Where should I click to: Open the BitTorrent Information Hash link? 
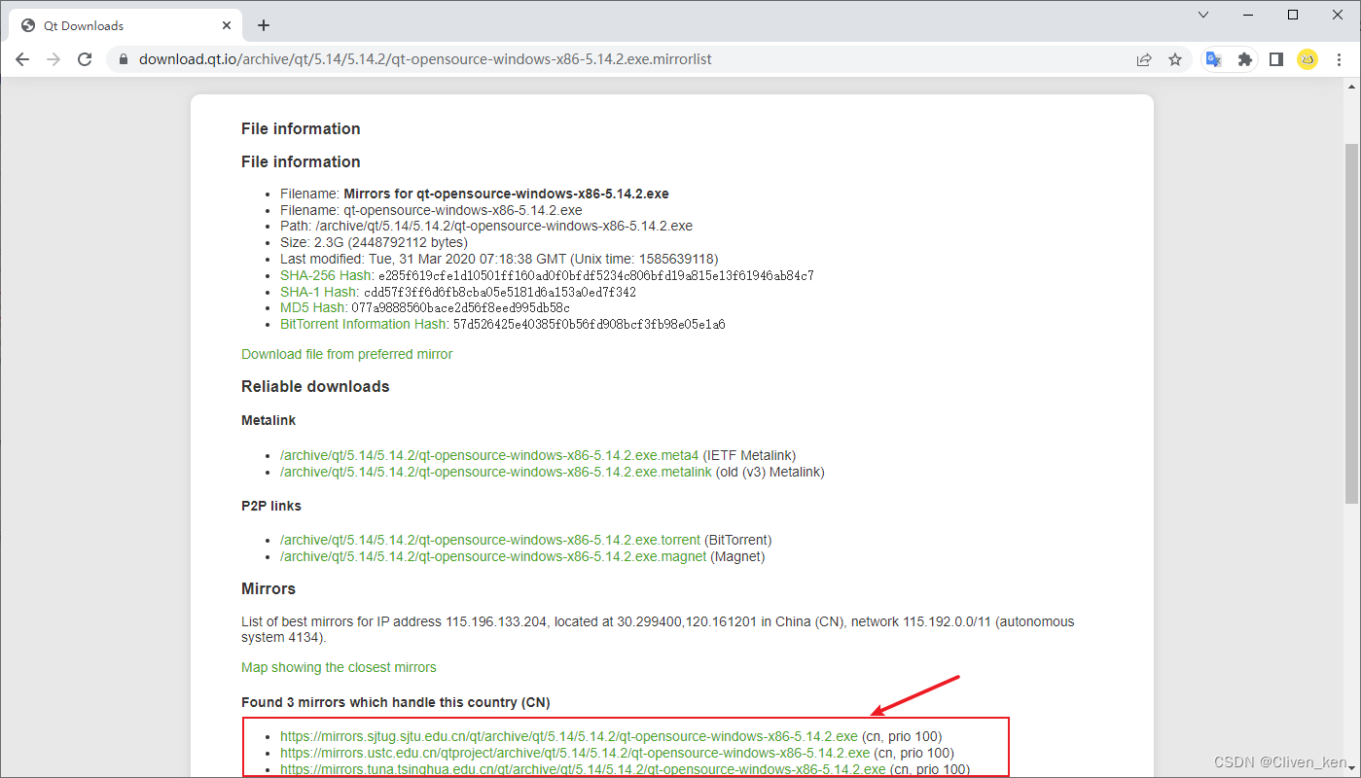click(363, 324)
